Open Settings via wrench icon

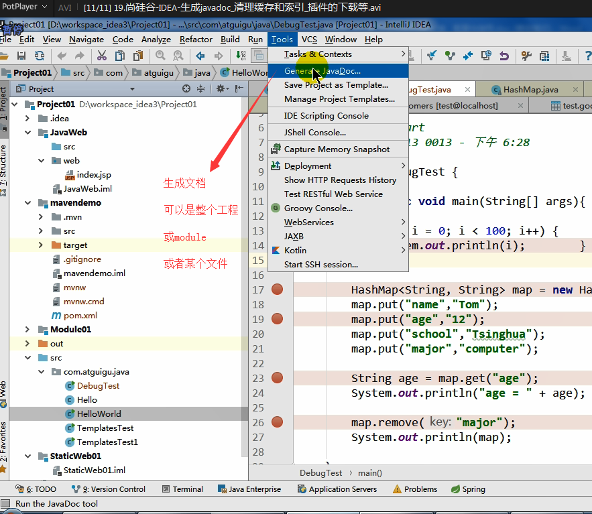(x=526, y=56)
